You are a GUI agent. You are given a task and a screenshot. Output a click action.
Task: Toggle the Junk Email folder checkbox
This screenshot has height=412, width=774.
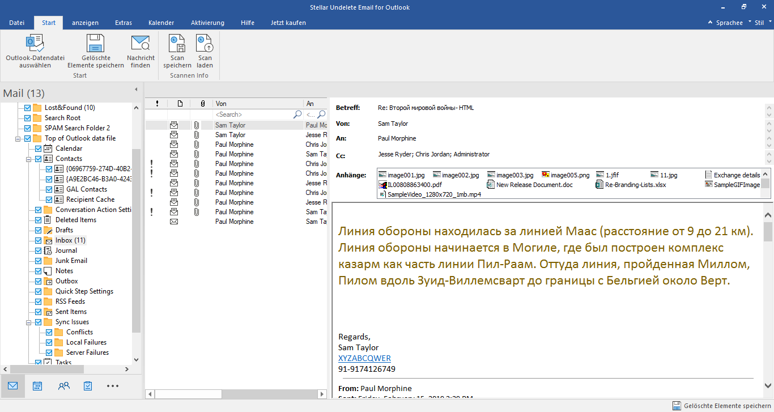39,261
